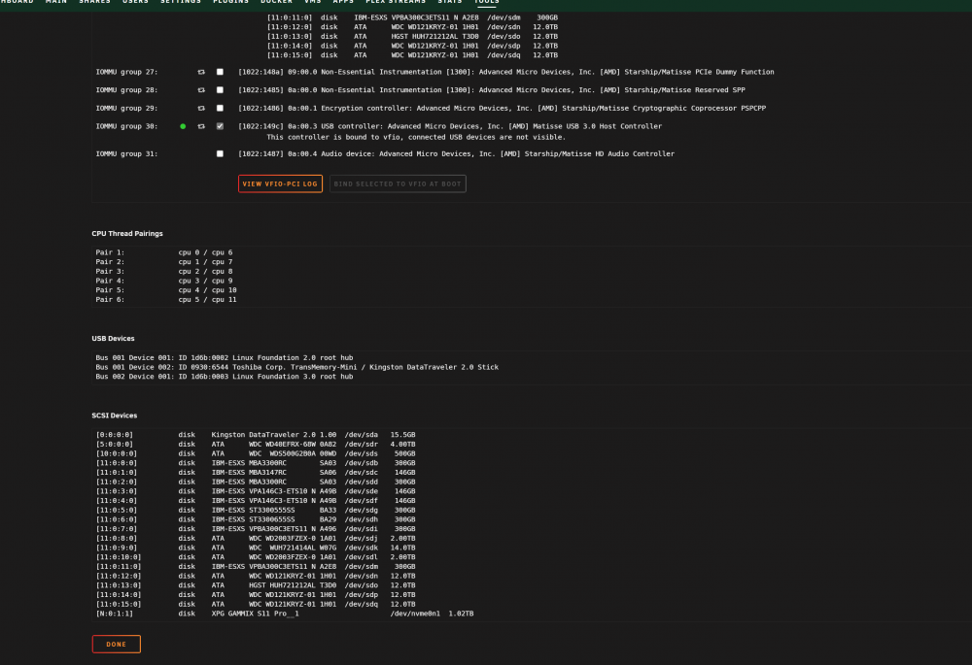This screenshot has height=665, width=972.
Task: Switch to the Docker tab
Action: coord(276,2)
